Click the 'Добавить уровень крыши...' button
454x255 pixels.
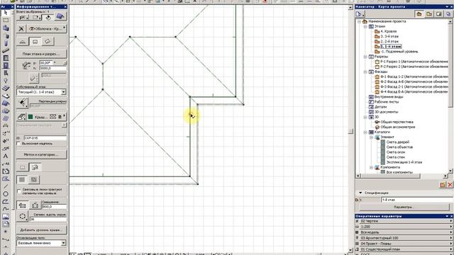click(41, 230)
